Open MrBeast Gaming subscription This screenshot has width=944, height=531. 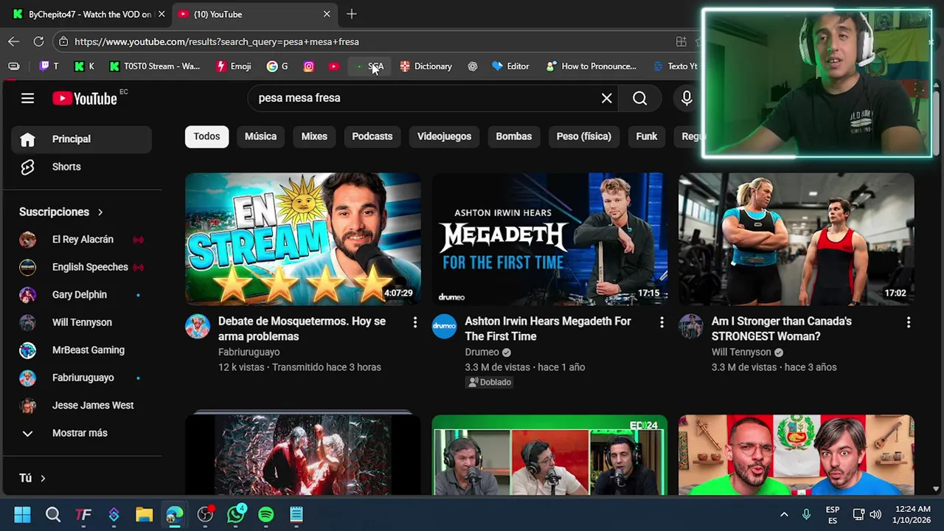click(81, 350)
